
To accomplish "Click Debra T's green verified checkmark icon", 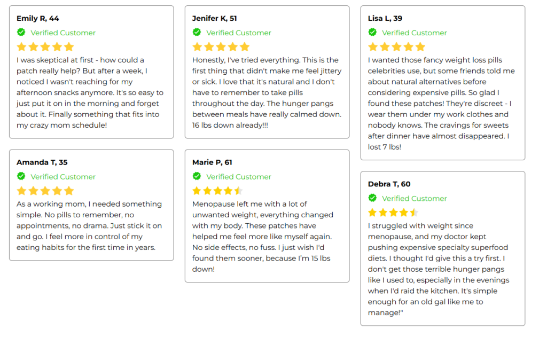I will click(x=373, y=198).
